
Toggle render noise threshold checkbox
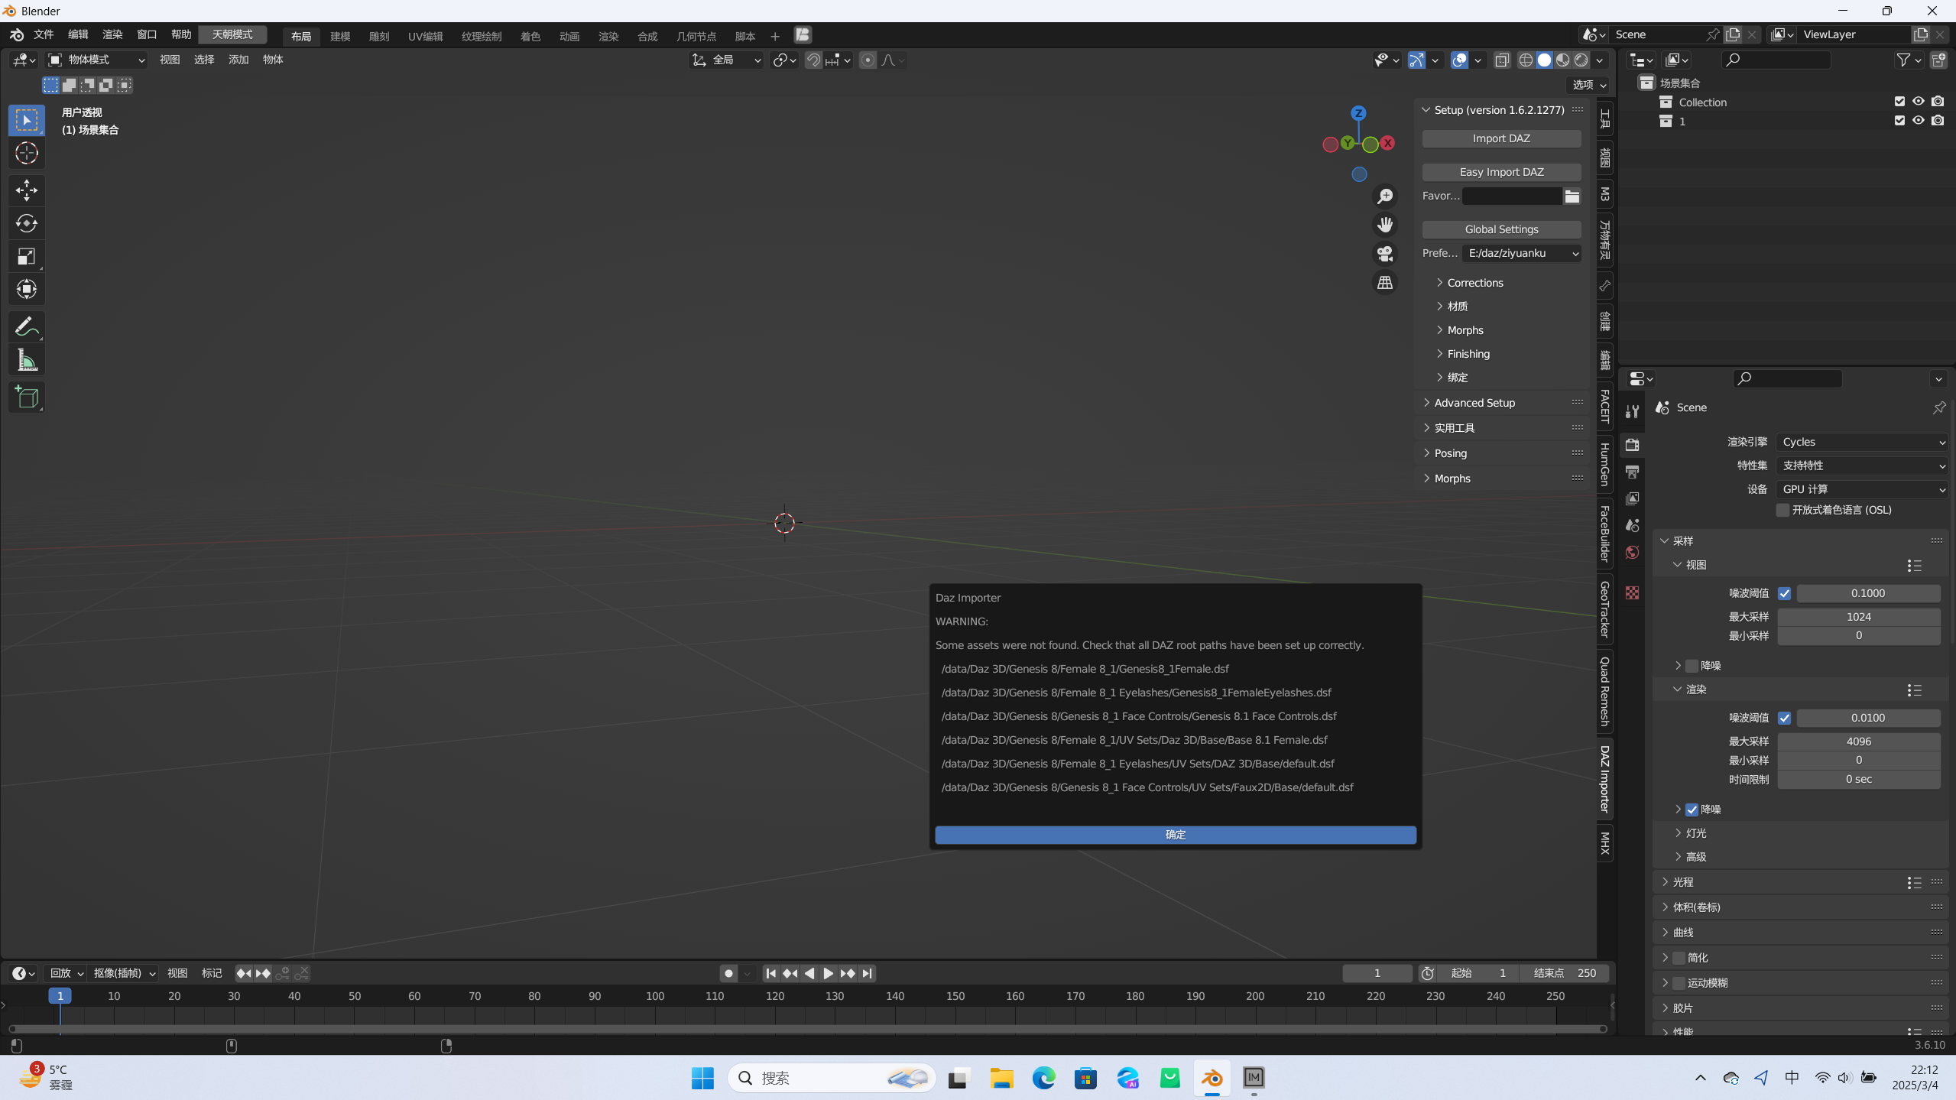point(1784,718)
